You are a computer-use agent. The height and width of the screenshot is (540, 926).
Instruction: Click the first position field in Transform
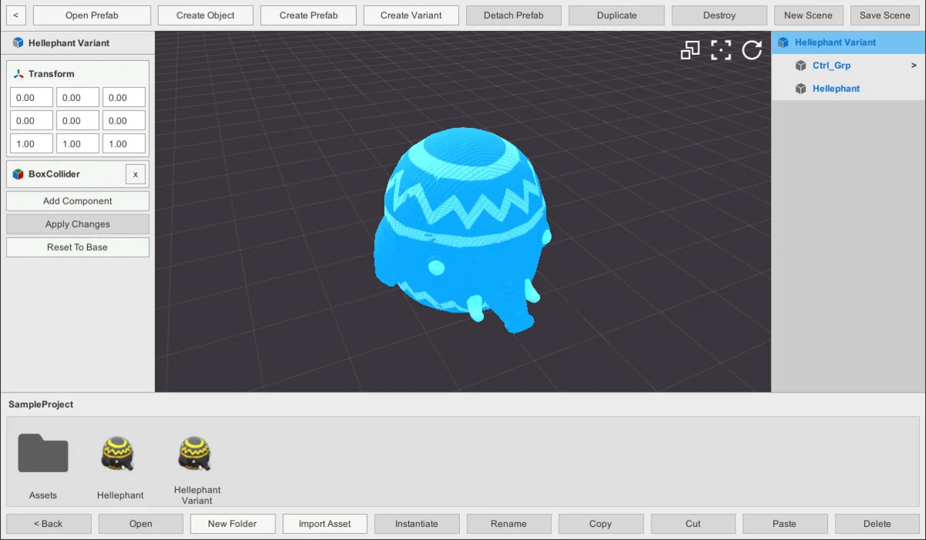pos(31,97)
